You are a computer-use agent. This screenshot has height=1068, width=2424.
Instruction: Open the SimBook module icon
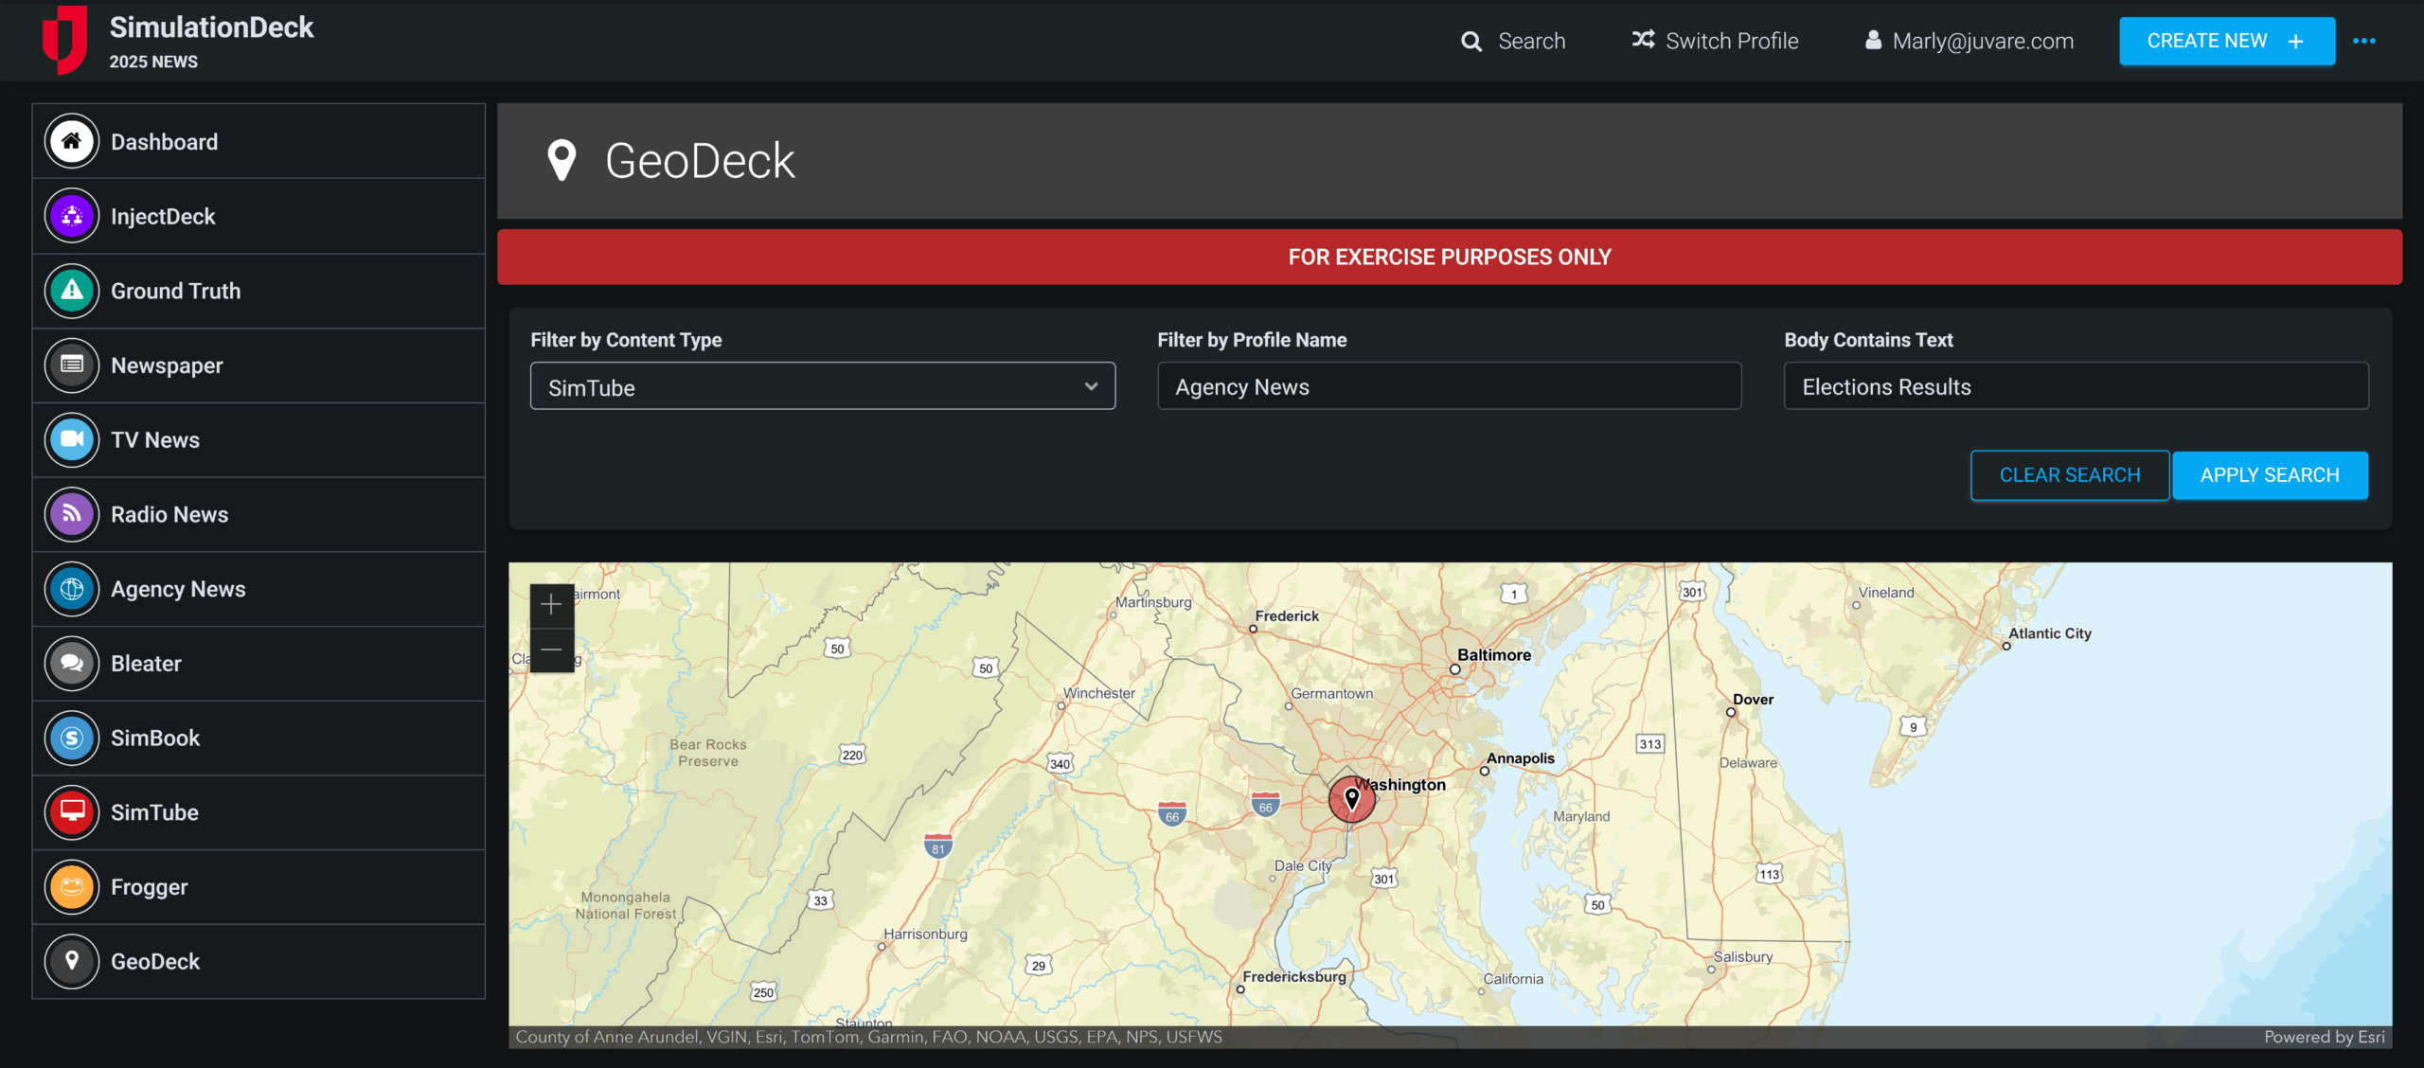pos(71,738)
